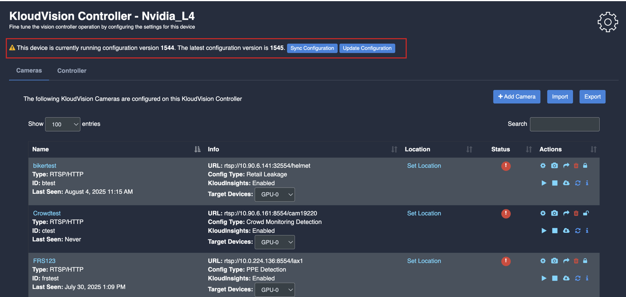
Task: Click Set Location for bikertest
Action: point(424,166)
